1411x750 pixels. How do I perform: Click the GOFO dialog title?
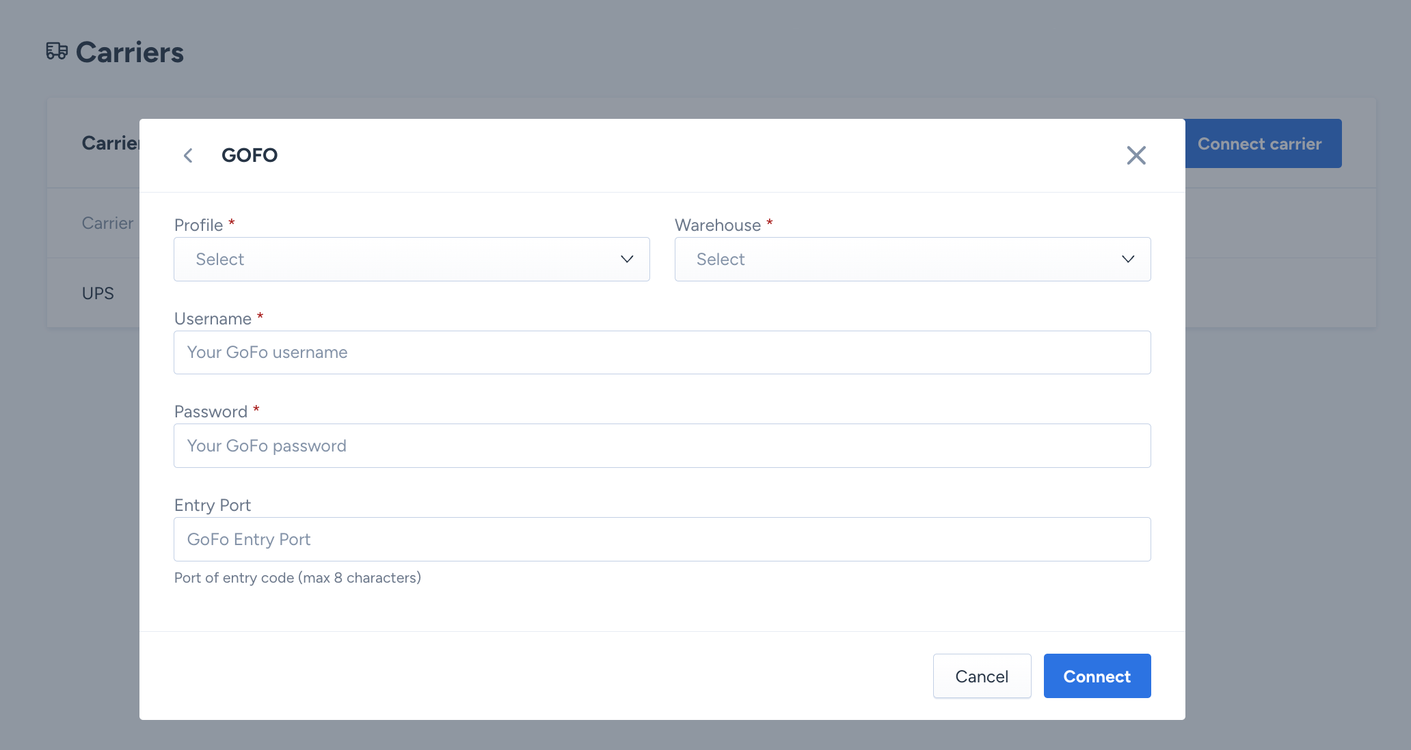click(x=250, y=156)
